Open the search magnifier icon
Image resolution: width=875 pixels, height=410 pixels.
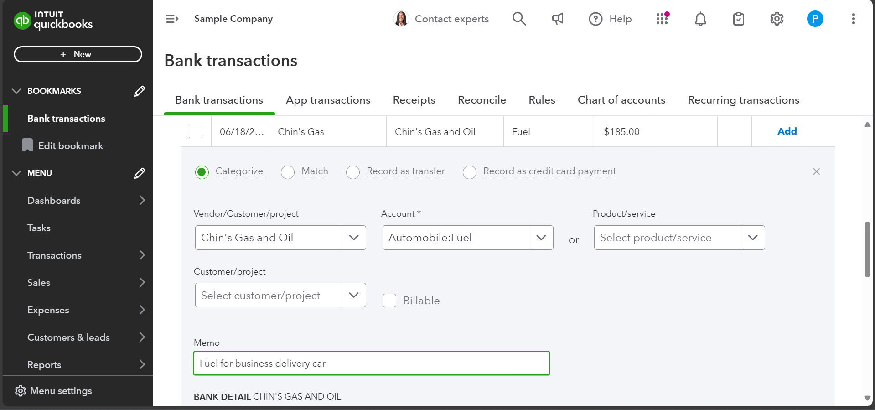(519, 19)
